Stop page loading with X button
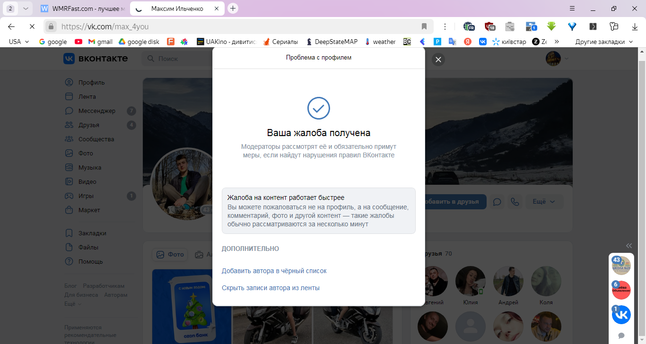The image size is (646, 344). pyautogui.click(x=31, y=26)
